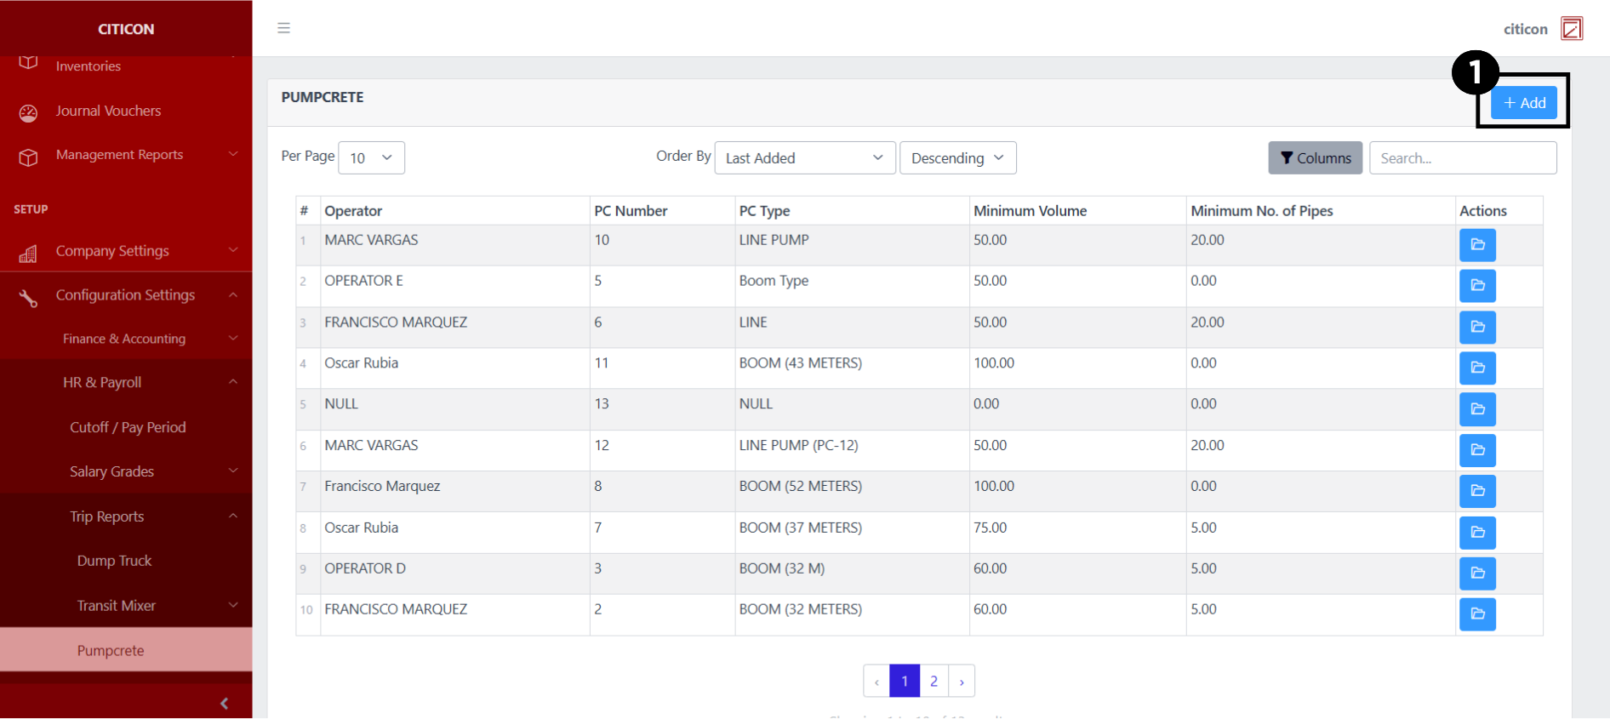The width and height of the screenshot is (1610, 719).
Task: Open the Descending sort direction dropdown
Action: click(x=957, y=158)
